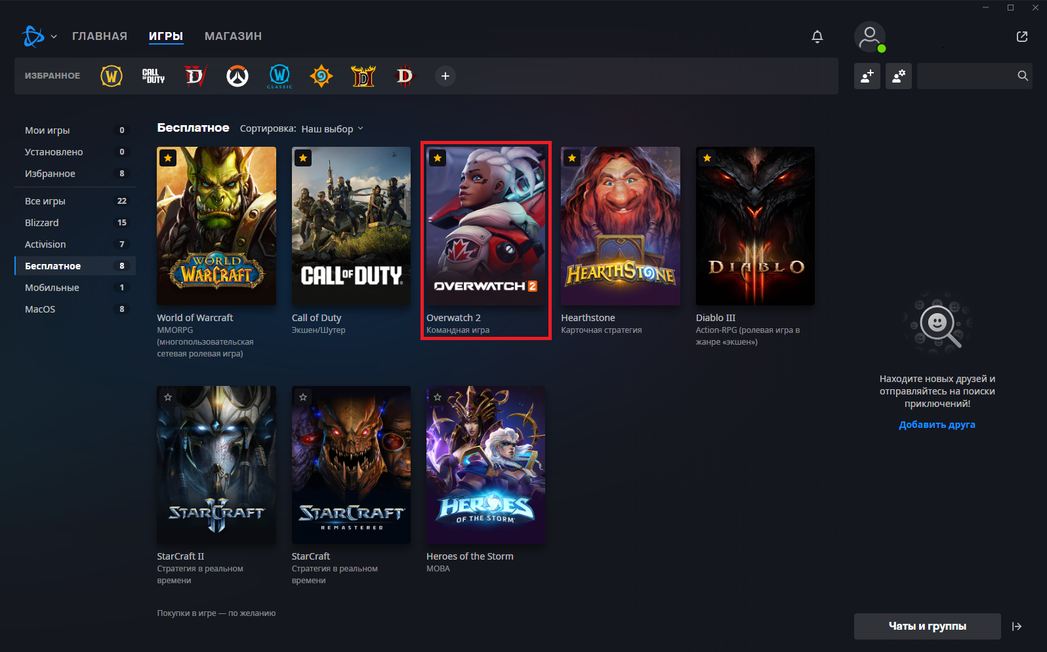
Task: Select the Overwatch icon in favorites bar
Action: click(x=237, y=76)
